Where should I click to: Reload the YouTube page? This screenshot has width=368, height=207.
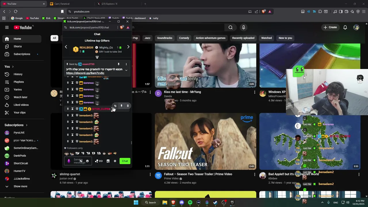16,11
